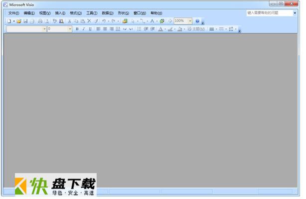Toggle Align Center

pos(105,29)
